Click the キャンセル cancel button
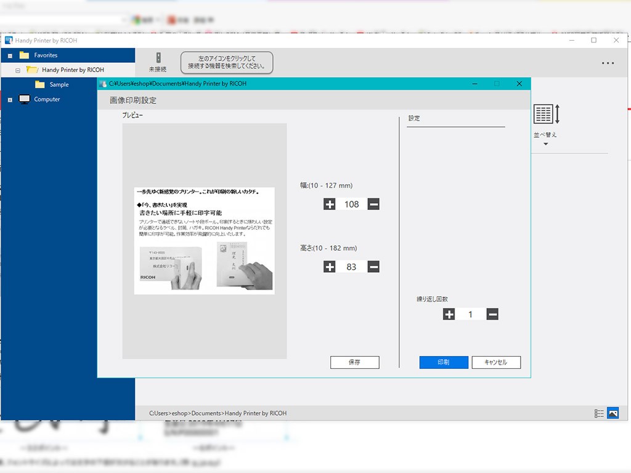 pyautogui.click(x=496, y=362)
